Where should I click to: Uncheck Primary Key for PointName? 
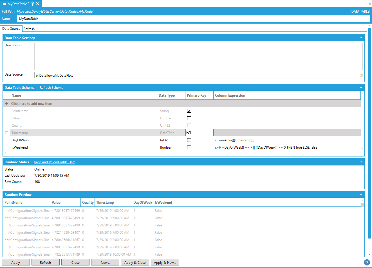(x=189, y=111)
